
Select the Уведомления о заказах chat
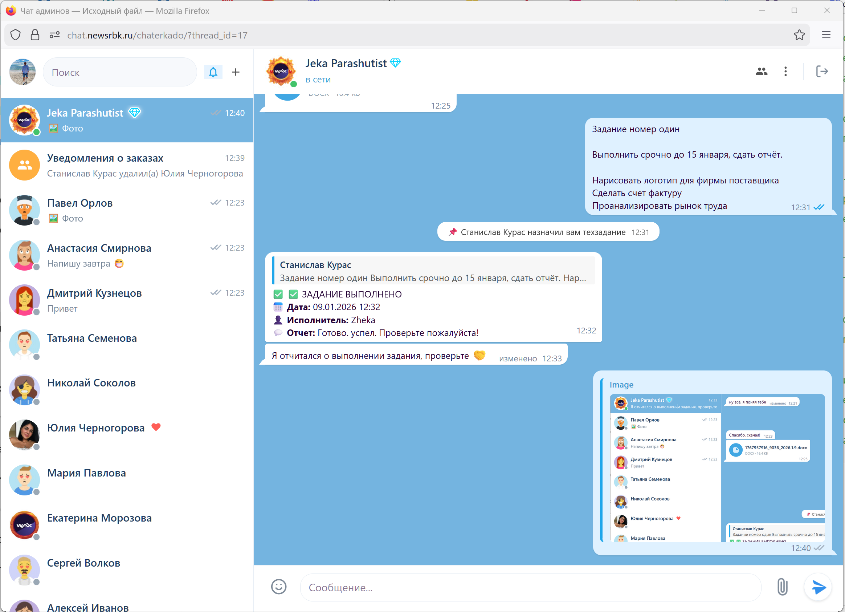tap(127, 165)
